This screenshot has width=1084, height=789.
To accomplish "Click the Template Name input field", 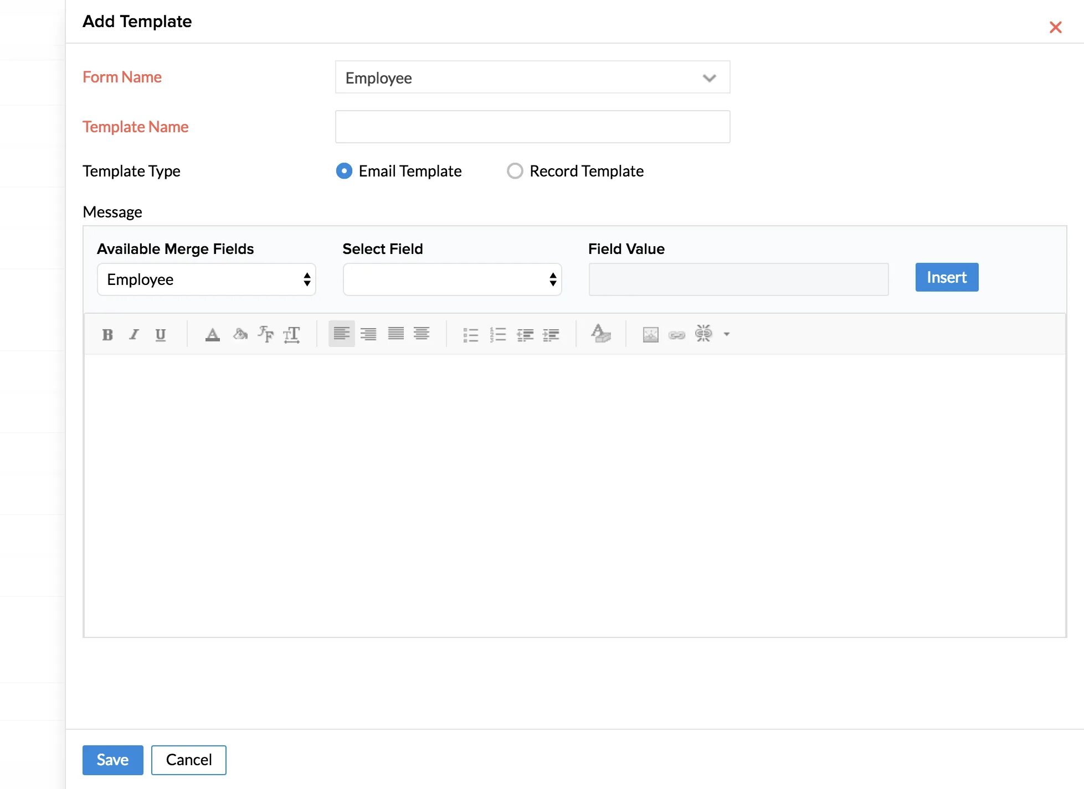I will click(533, 126).
